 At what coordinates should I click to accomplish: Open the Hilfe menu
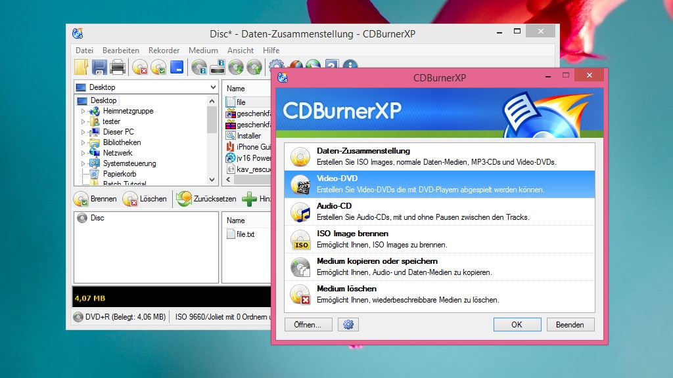click(271, 50)
